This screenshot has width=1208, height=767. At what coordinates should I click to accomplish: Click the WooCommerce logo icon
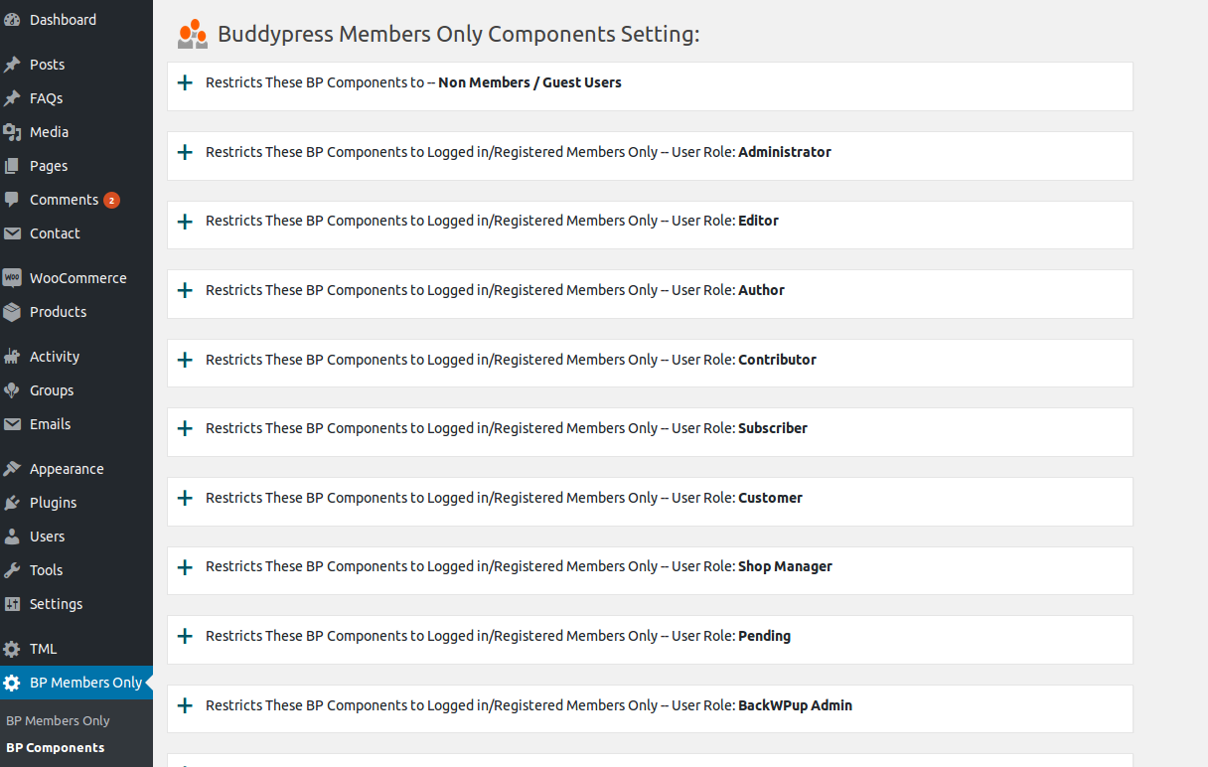(12, 278)
